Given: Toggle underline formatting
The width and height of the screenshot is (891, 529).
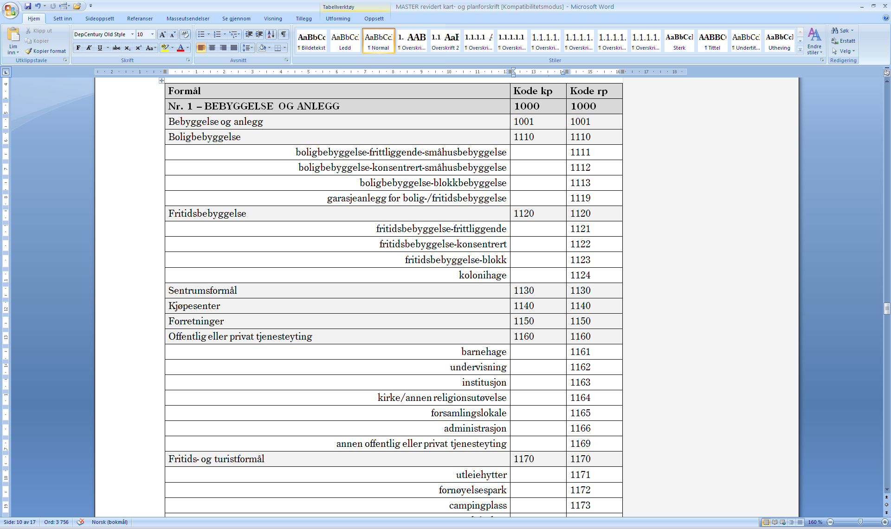Looking at the screenshot, I should point(100,48).
